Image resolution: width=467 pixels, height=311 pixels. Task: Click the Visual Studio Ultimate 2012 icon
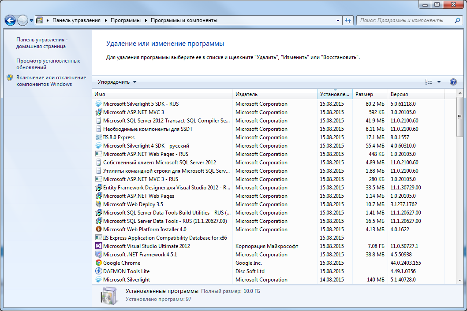(x=99, y=246)
